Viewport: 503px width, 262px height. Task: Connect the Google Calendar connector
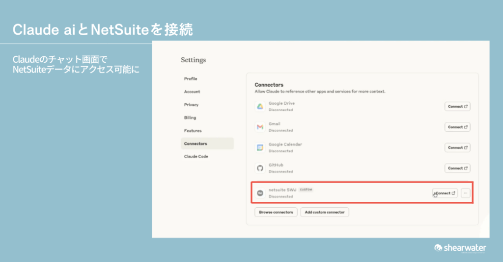coord(457,147)
